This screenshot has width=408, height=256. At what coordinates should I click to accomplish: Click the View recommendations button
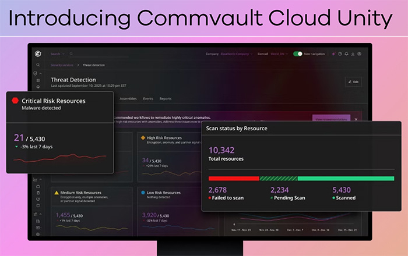pos(331,118)
